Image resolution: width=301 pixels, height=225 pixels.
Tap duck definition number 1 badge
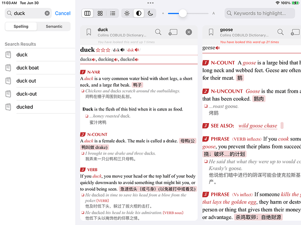[x=83, y=72]
